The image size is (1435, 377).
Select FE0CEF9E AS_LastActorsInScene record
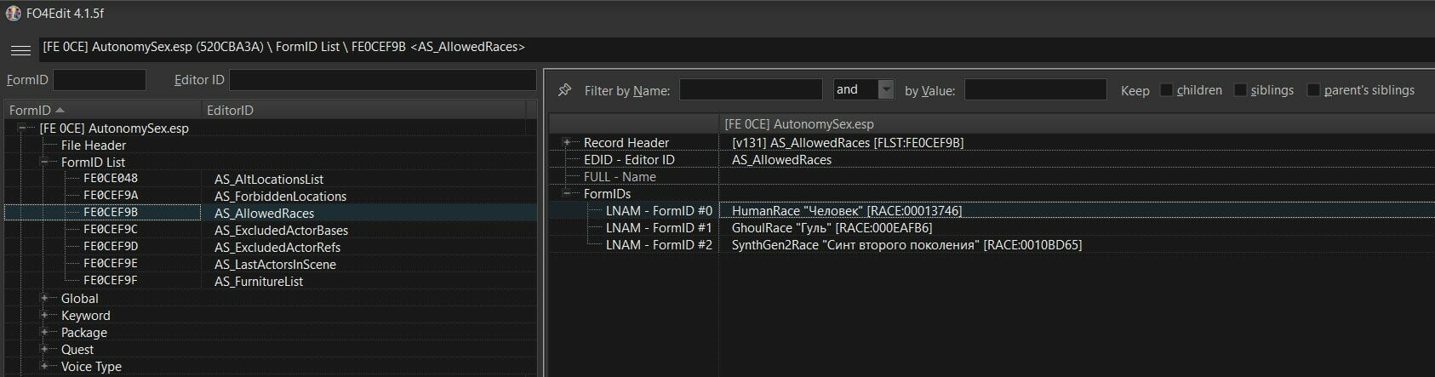(271, 265)
